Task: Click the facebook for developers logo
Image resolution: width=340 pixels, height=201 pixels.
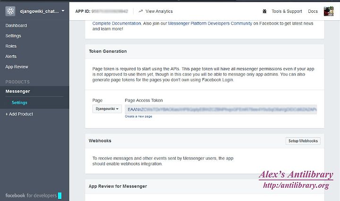Action: 34,195
